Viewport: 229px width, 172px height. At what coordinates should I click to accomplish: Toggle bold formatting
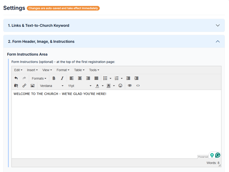click(54, 78)
